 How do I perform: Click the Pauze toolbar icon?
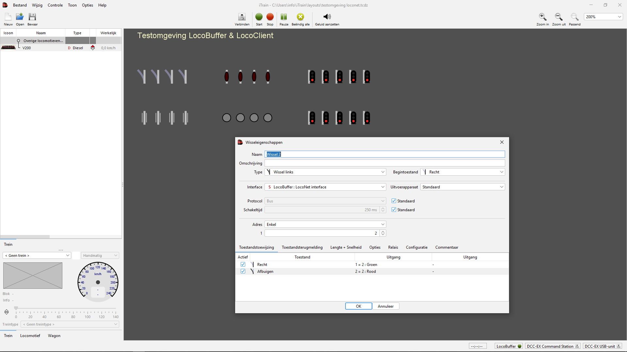[284, 17]
